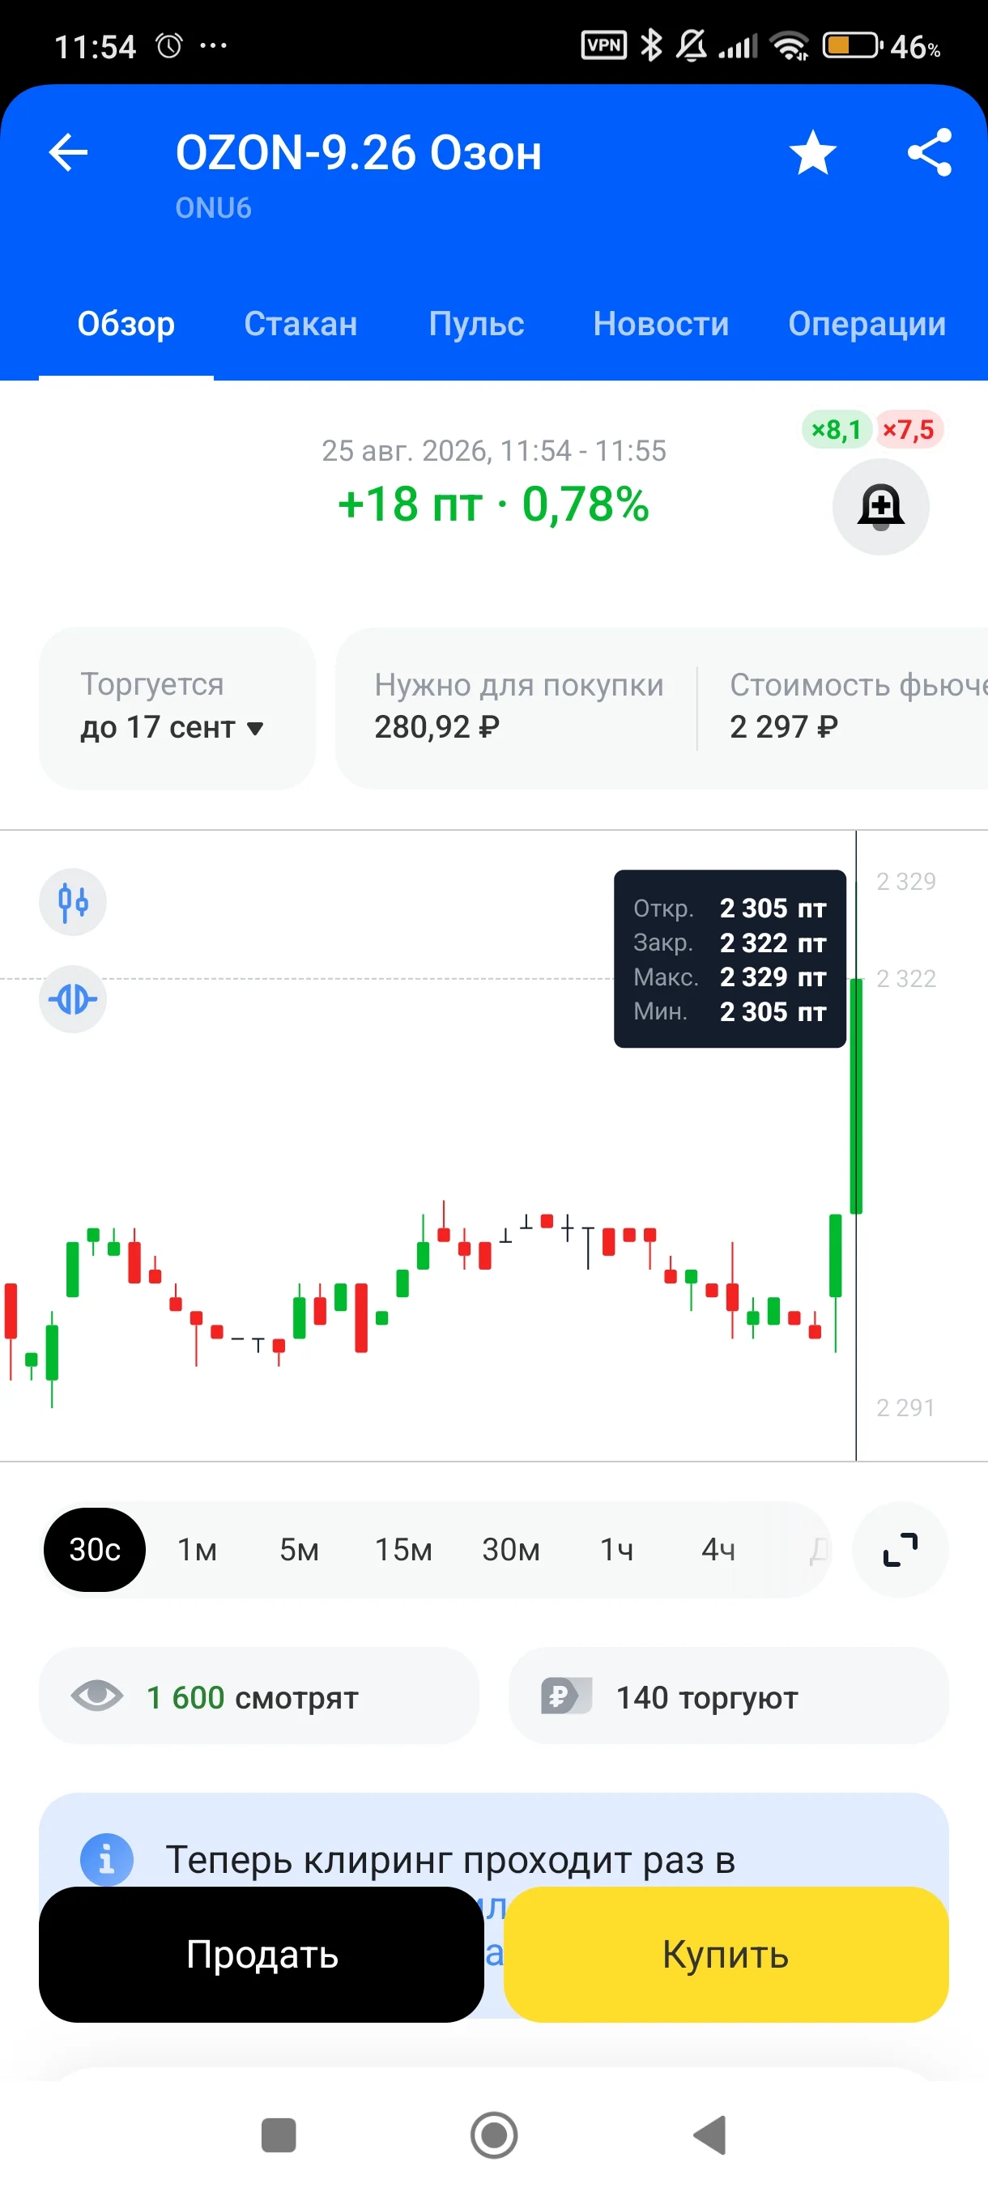Tap the tall green last candle
The image size is (988, 2196).
coord(857,1096)
